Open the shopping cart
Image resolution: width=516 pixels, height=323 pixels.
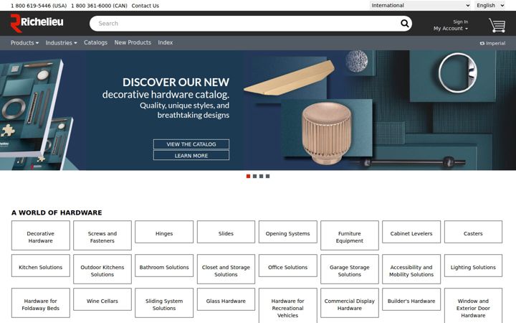[x=497, y=25]
